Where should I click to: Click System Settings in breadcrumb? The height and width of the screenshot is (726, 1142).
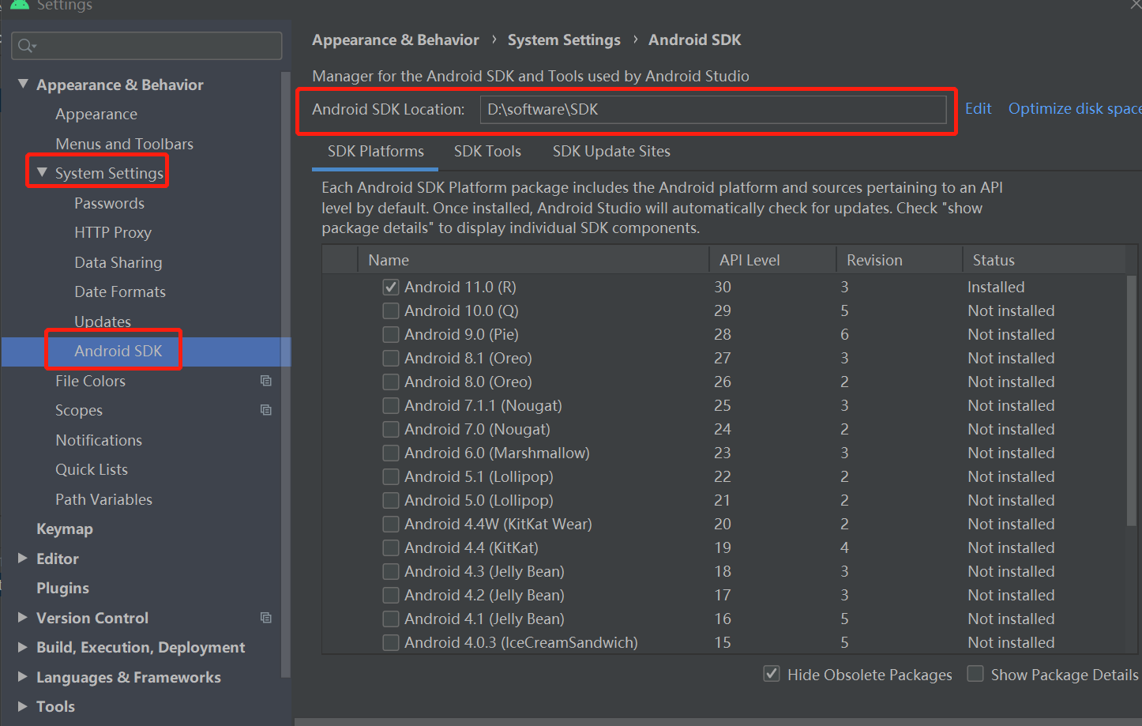click(564, 40)
